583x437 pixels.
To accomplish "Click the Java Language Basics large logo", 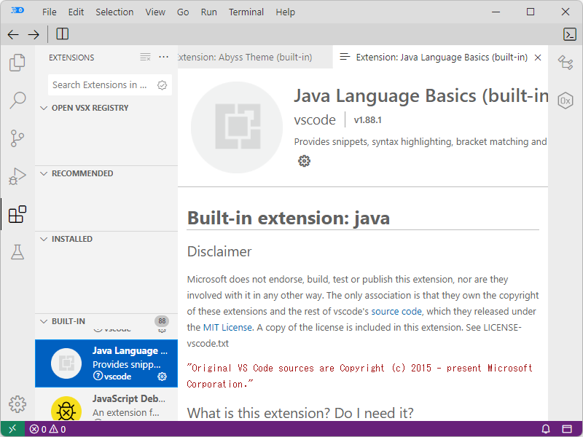I will (237, 127).
